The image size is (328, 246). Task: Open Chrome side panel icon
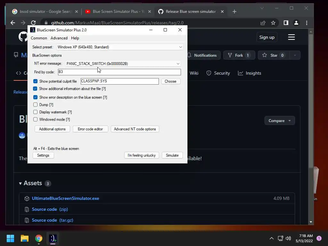pyautogui.click(x=286, y=23)
